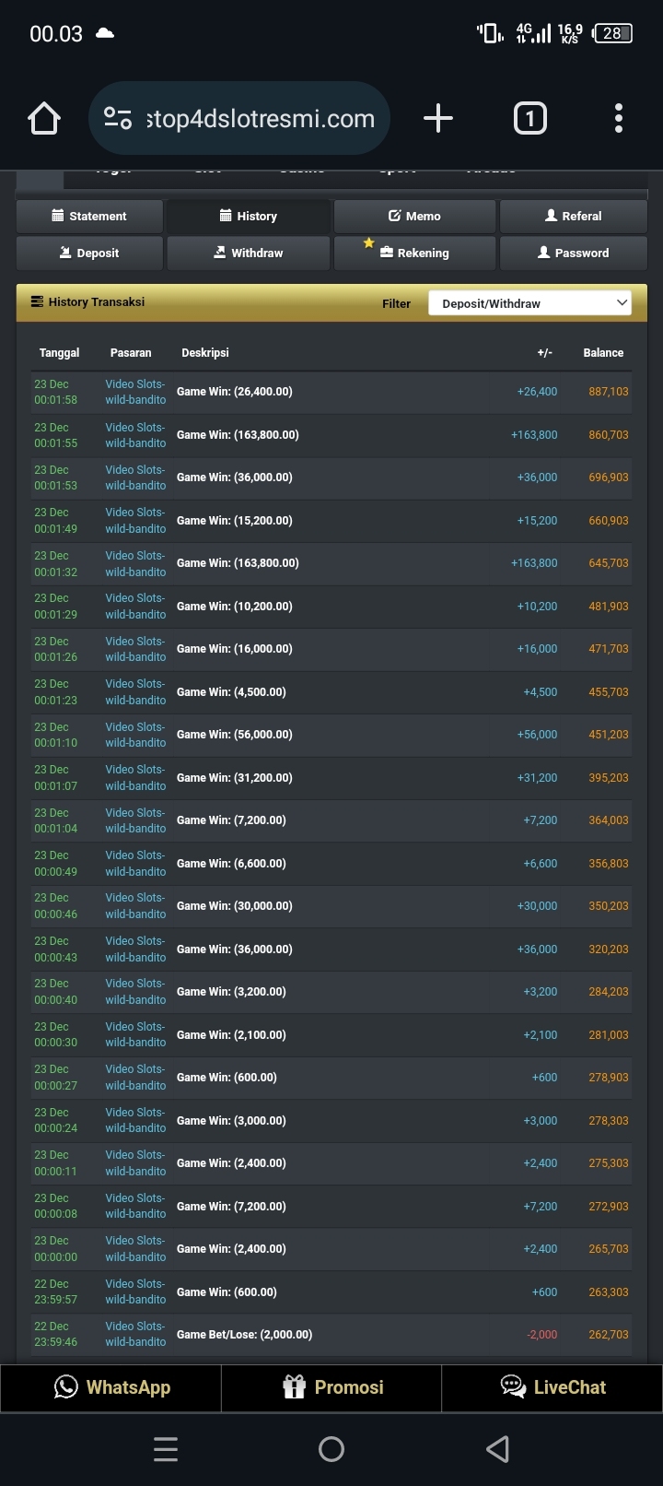The width and height of the screenshot is (663, 1486).
Task: Switch to the Statement tab
Action: [x=89, y=217]
